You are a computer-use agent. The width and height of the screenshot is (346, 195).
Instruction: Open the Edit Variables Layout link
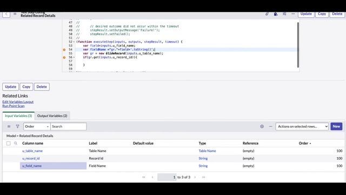(x=18, y=102)
